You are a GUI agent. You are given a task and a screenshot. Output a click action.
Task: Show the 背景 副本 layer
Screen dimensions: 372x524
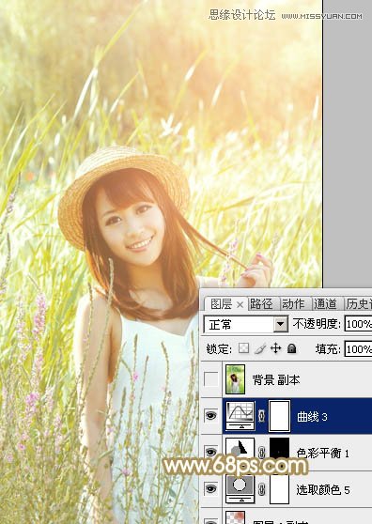pyautogui.click(x=211, y=379)
